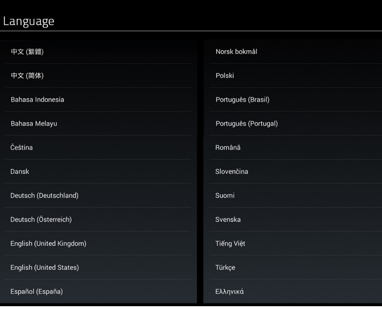This screenshot has width=382, height=309.
Task: Select Español (España)
Action: pos(37,292)
